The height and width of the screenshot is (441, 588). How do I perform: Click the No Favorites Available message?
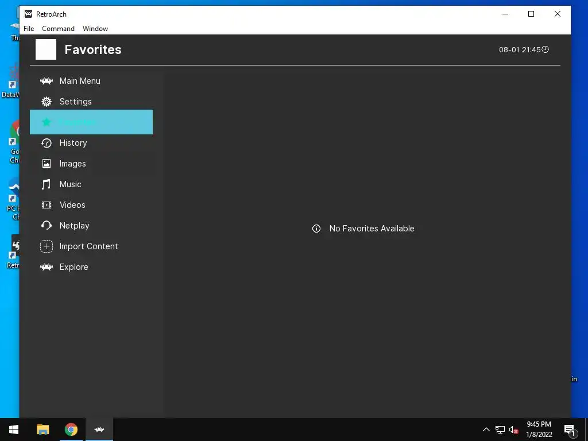click(x=372, y=229)
